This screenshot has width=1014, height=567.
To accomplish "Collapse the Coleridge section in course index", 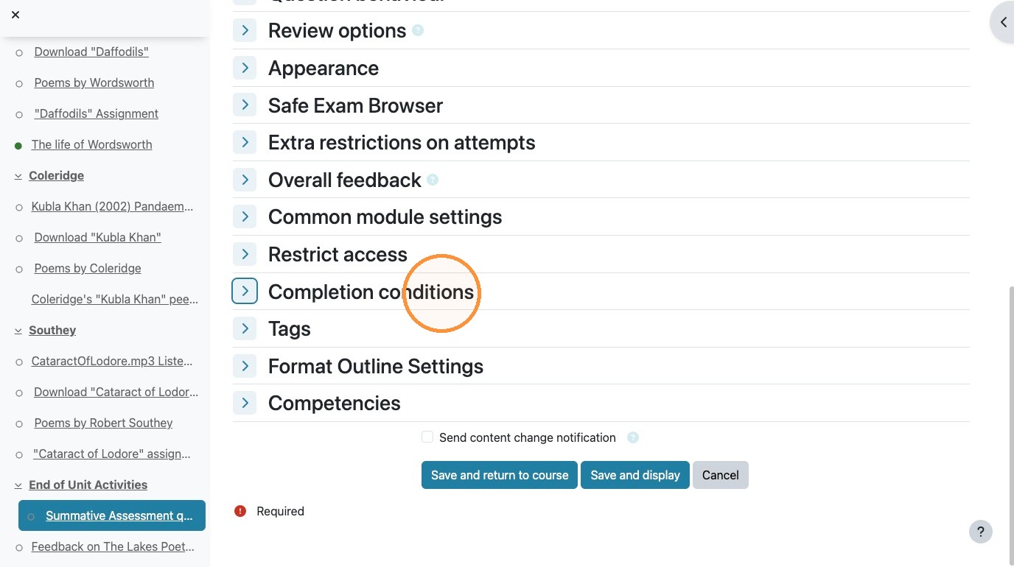I will coord(18,176).
